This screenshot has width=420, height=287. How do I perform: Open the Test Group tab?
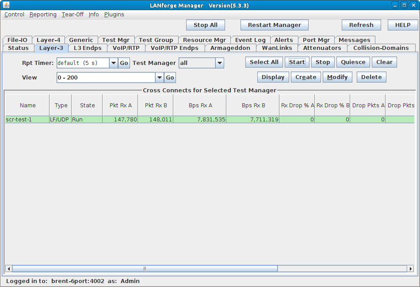[x=156, y=40]
